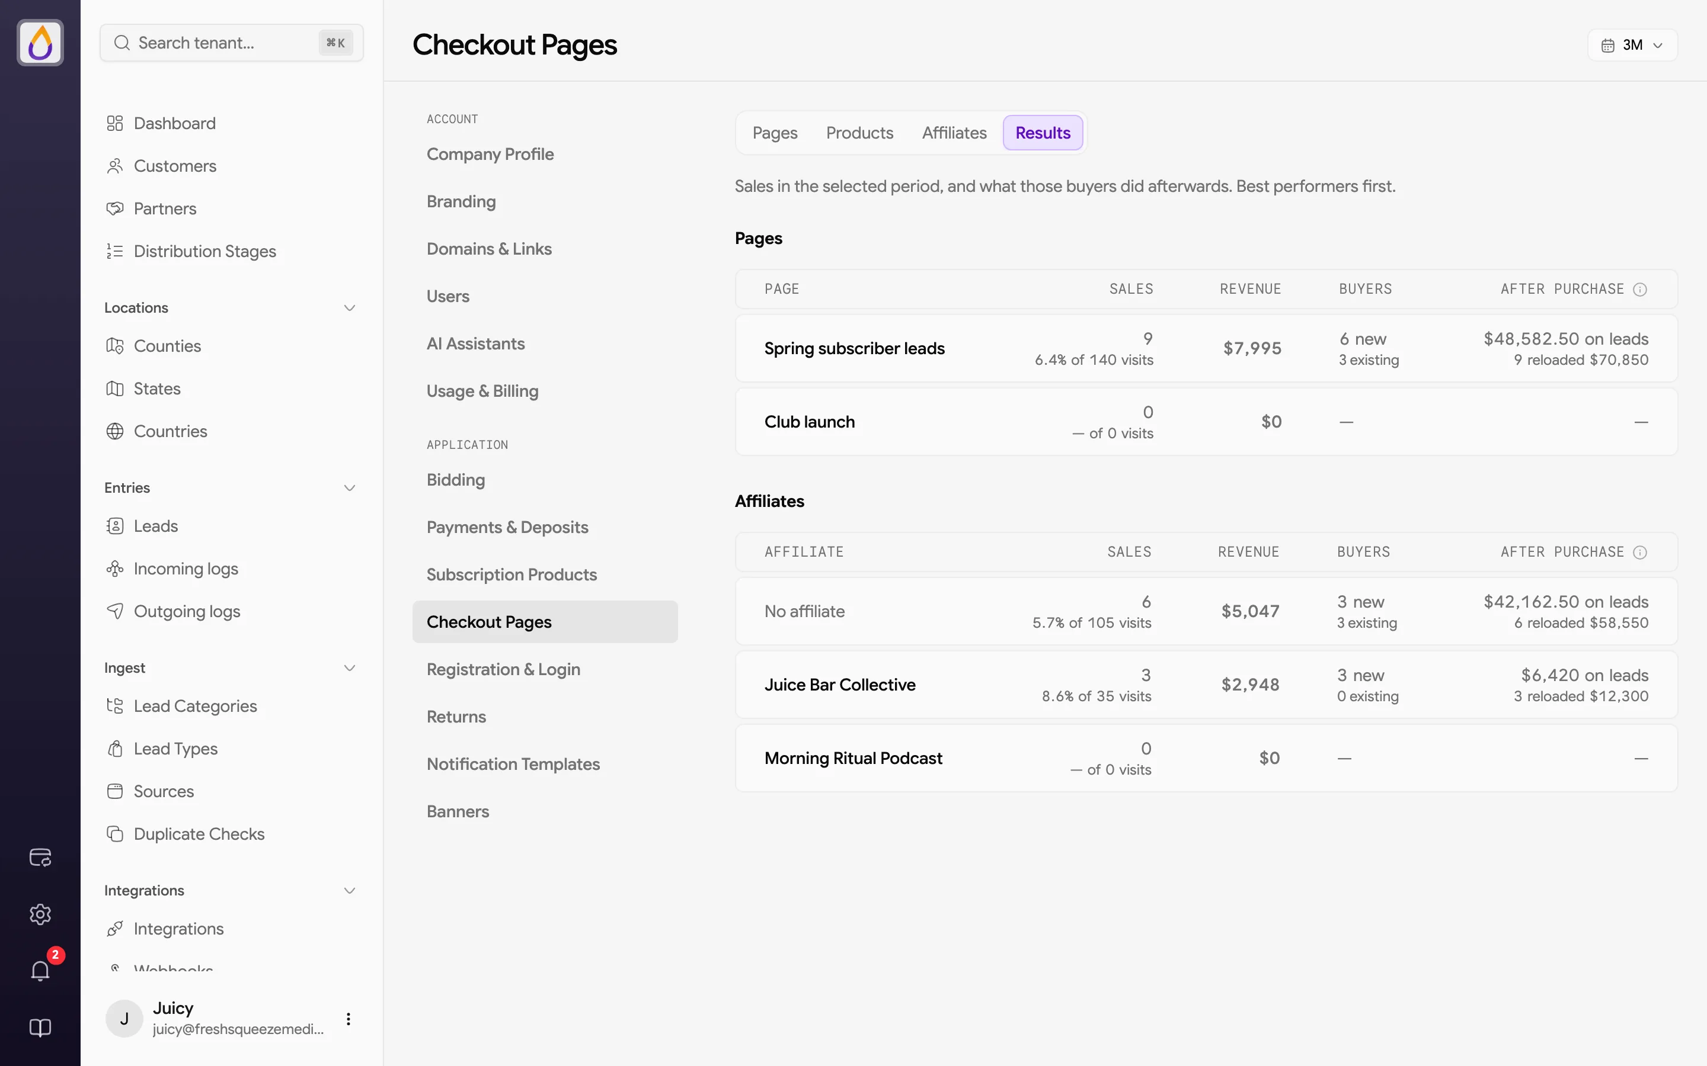Click the Leads contact icon
The image size is (1707, 1066).
click(115, 526)
